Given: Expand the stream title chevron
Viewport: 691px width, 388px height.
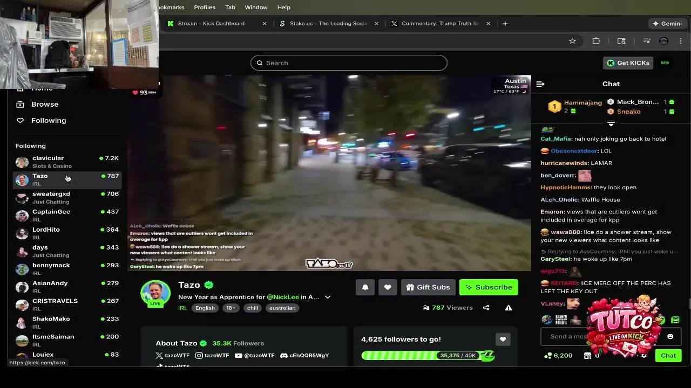Looking at the screenshot, I should click(327, 297).
